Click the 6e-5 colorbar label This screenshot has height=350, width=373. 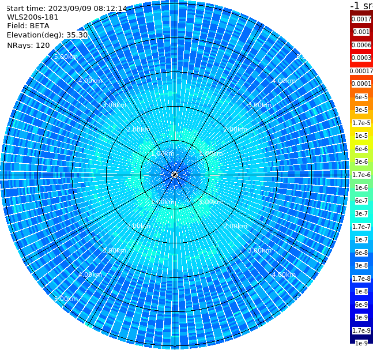361,97
